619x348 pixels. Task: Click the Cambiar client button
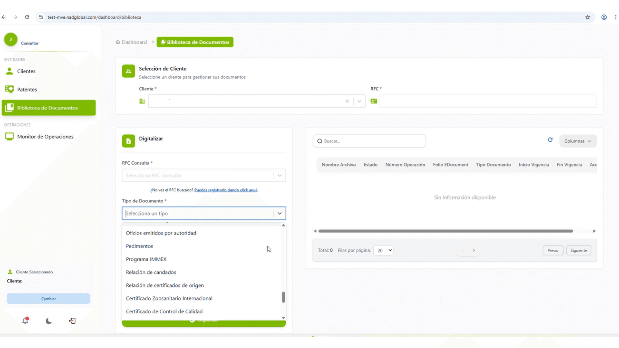[x=48, y=299]
